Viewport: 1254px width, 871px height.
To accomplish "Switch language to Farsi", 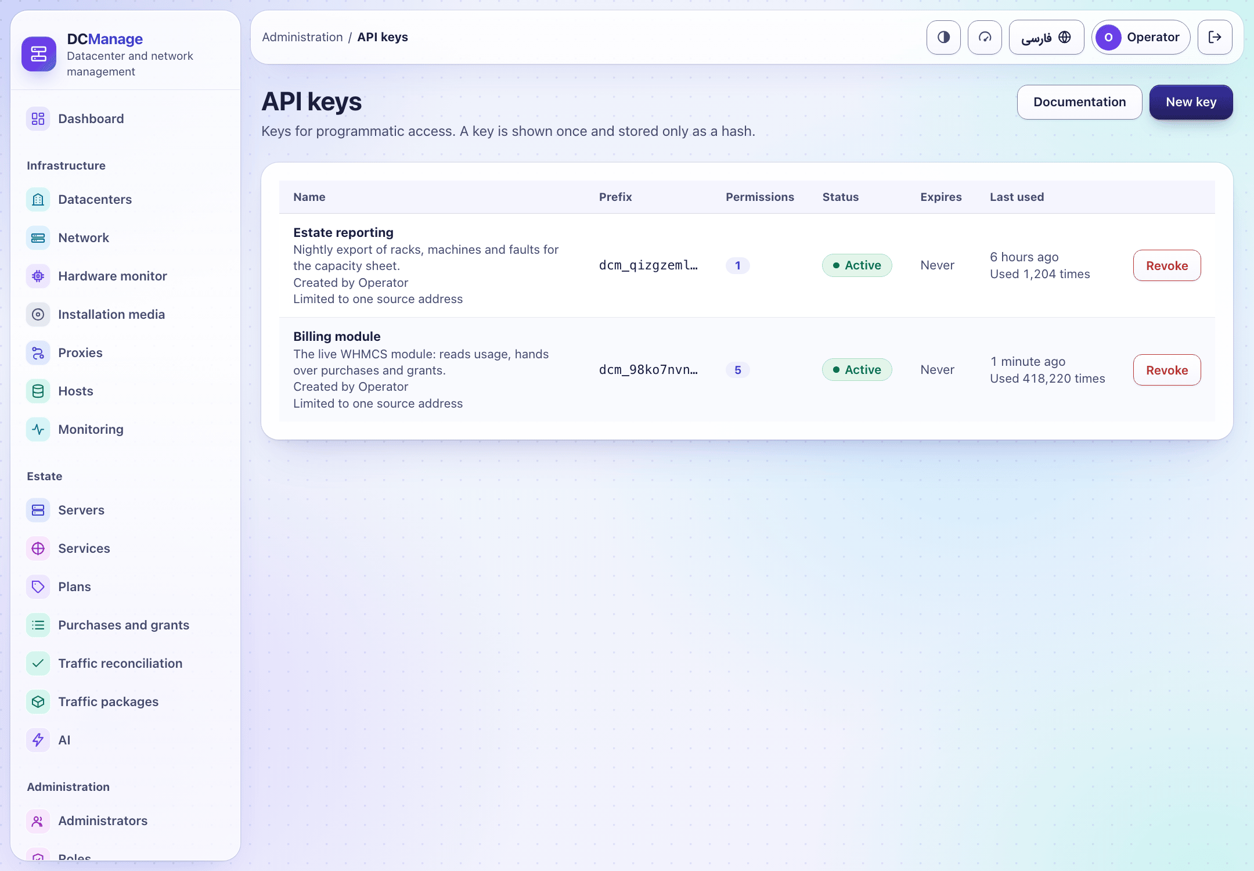I will tap(1046, 37).
